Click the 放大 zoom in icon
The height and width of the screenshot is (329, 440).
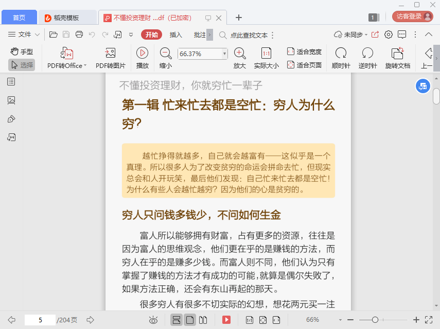pyautogui.click(x=239, y=53)
